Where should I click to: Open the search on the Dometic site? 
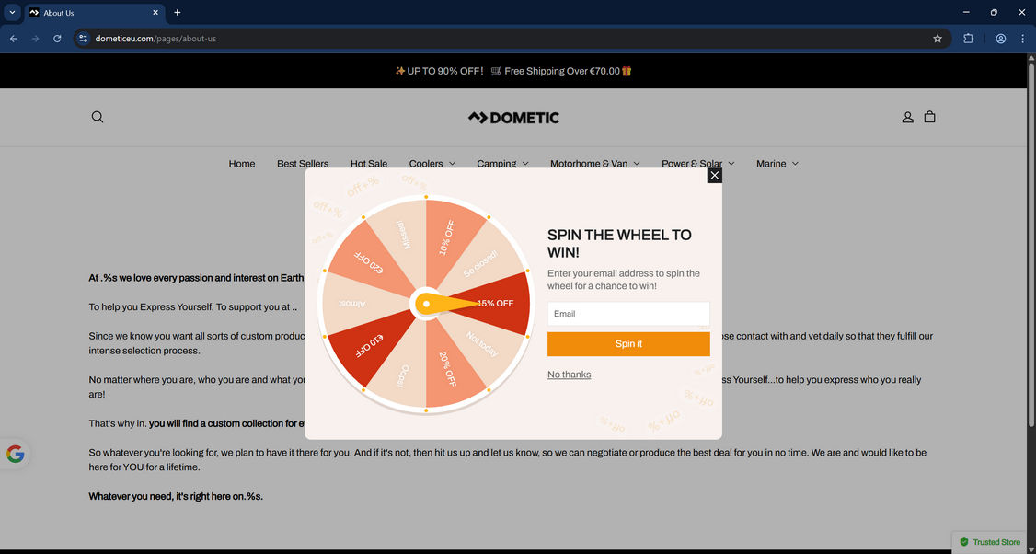[x=97, y=117]
